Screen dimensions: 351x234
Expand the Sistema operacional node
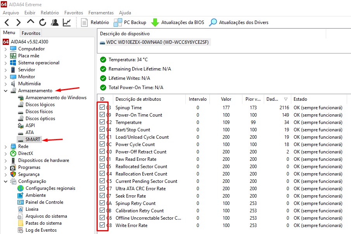coord(6,63)
